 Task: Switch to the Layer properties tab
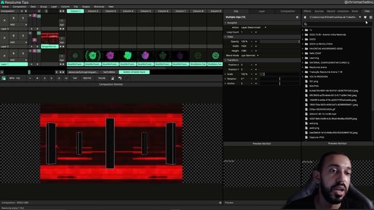[262, 11]
